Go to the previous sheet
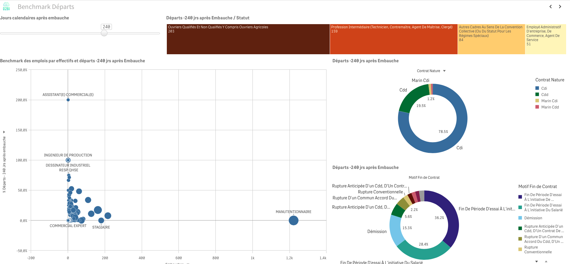 [x=551, y=7]
